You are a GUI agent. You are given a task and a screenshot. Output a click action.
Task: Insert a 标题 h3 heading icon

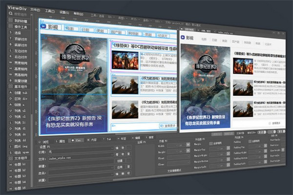[10, 176]
